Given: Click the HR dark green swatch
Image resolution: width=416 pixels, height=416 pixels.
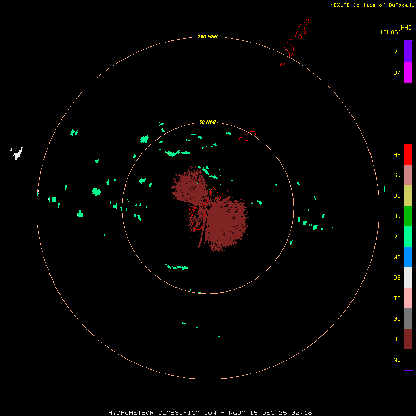Looking at the screenshot, I should [x=408, y=216].
